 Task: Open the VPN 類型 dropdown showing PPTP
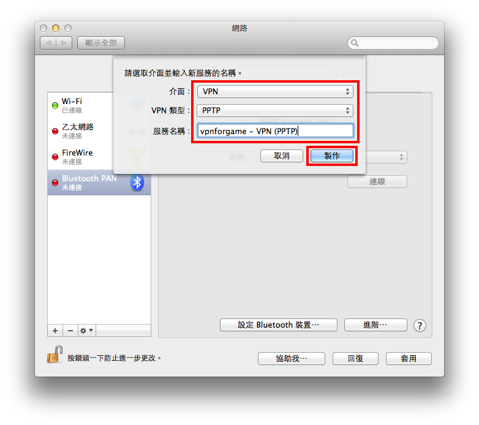pyautogui.click(x=275, y=110)
